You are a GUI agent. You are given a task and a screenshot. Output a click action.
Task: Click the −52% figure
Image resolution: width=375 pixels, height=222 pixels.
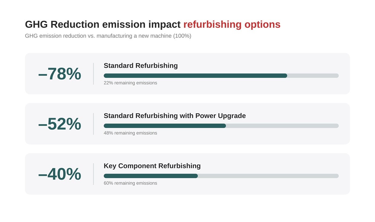(60, 124)
